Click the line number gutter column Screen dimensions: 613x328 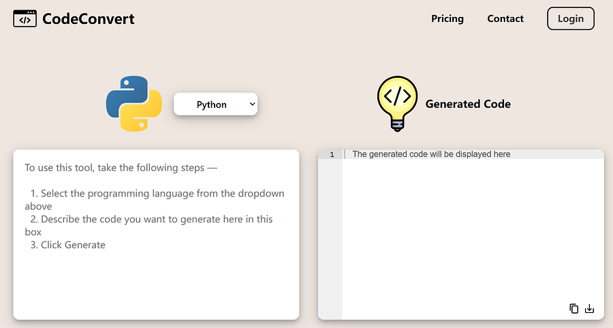(x=330, y=235)
